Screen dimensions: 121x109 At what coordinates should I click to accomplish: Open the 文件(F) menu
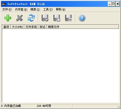(x=7, y=9)
